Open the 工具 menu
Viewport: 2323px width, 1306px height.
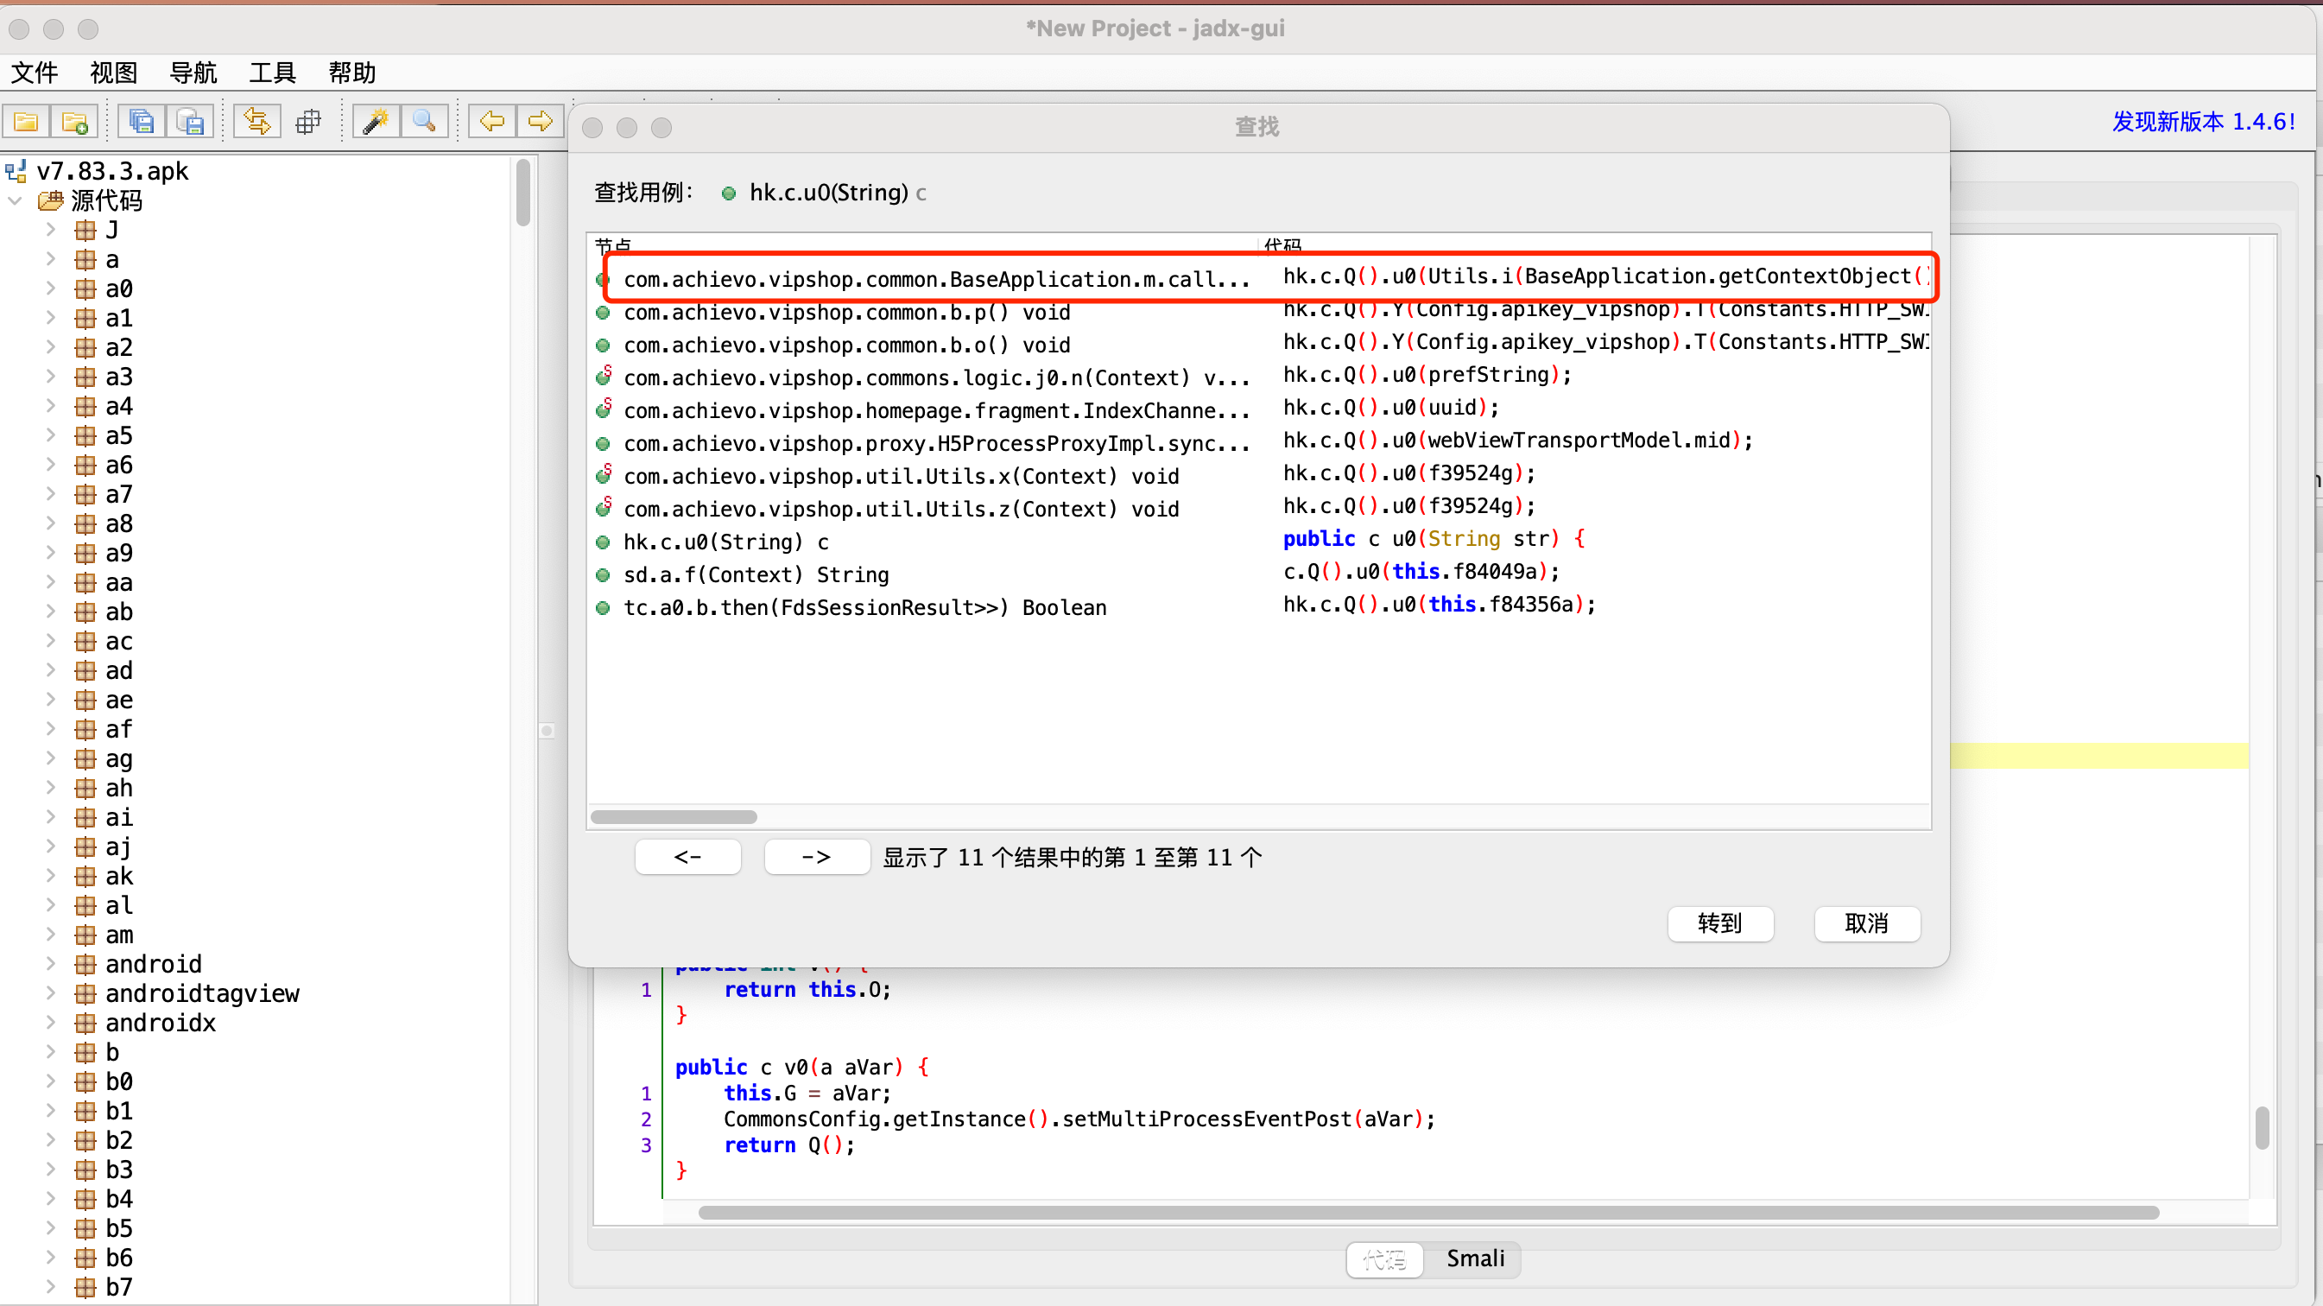(x=272, y=73)
